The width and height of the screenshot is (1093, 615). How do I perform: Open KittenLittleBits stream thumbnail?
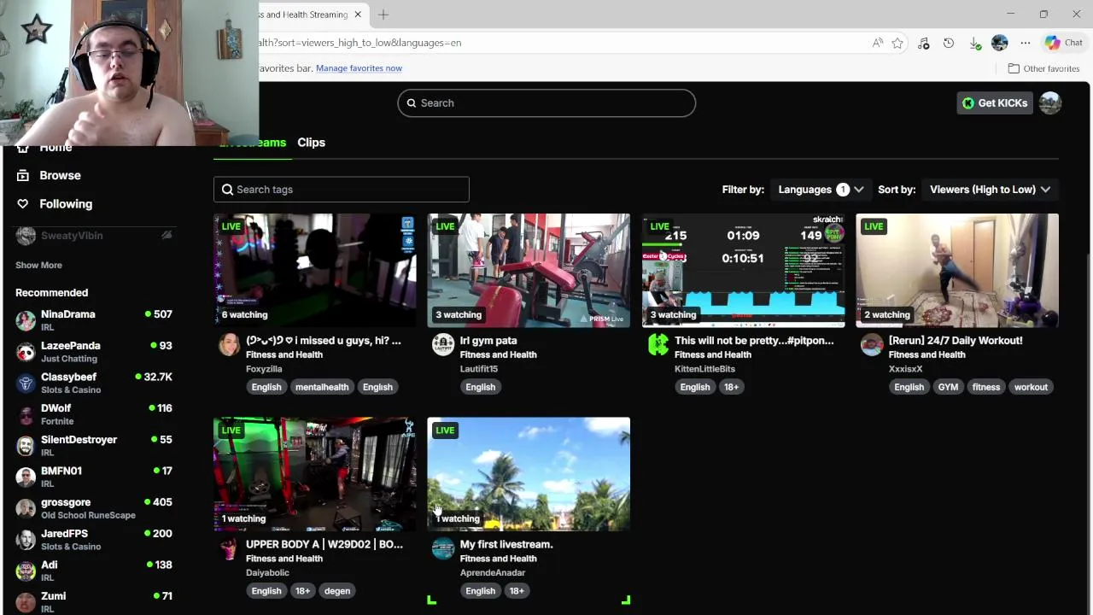click(743, 270)
